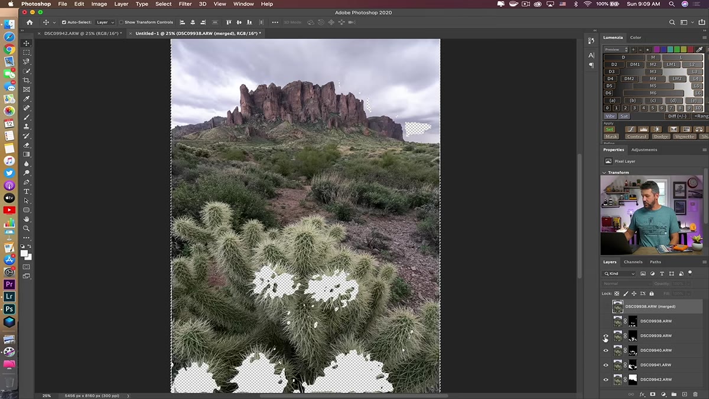Select the Move tool in toolbar
This screenshot has width=709, height=399.
pyautogui.click(x=27, y=43)
